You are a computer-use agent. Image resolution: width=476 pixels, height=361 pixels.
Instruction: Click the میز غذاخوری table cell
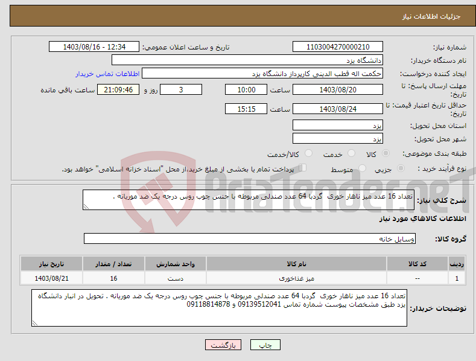coord(296,278)
